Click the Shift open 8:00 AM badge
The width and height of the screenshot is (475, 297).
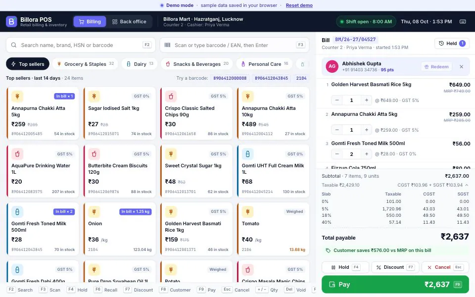click(x=366, y=21)
